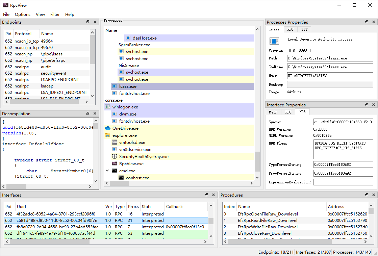Open the Options menu
Screen dimensions: 378x256
click(23, 15)
